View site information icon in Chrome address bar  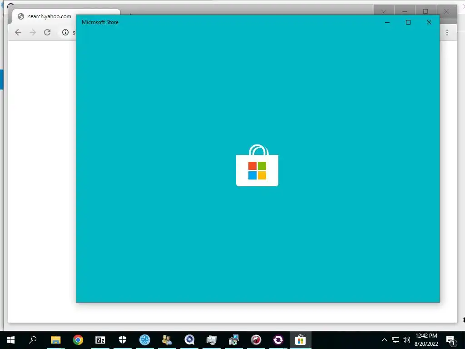[x=65, y=32]
